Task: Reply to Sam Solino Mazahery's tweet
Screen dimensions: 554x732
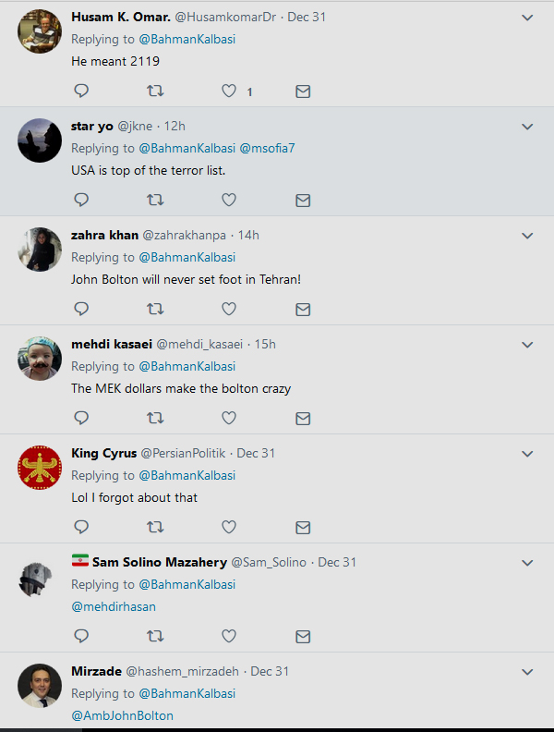Action: click(x=81, y=636)
